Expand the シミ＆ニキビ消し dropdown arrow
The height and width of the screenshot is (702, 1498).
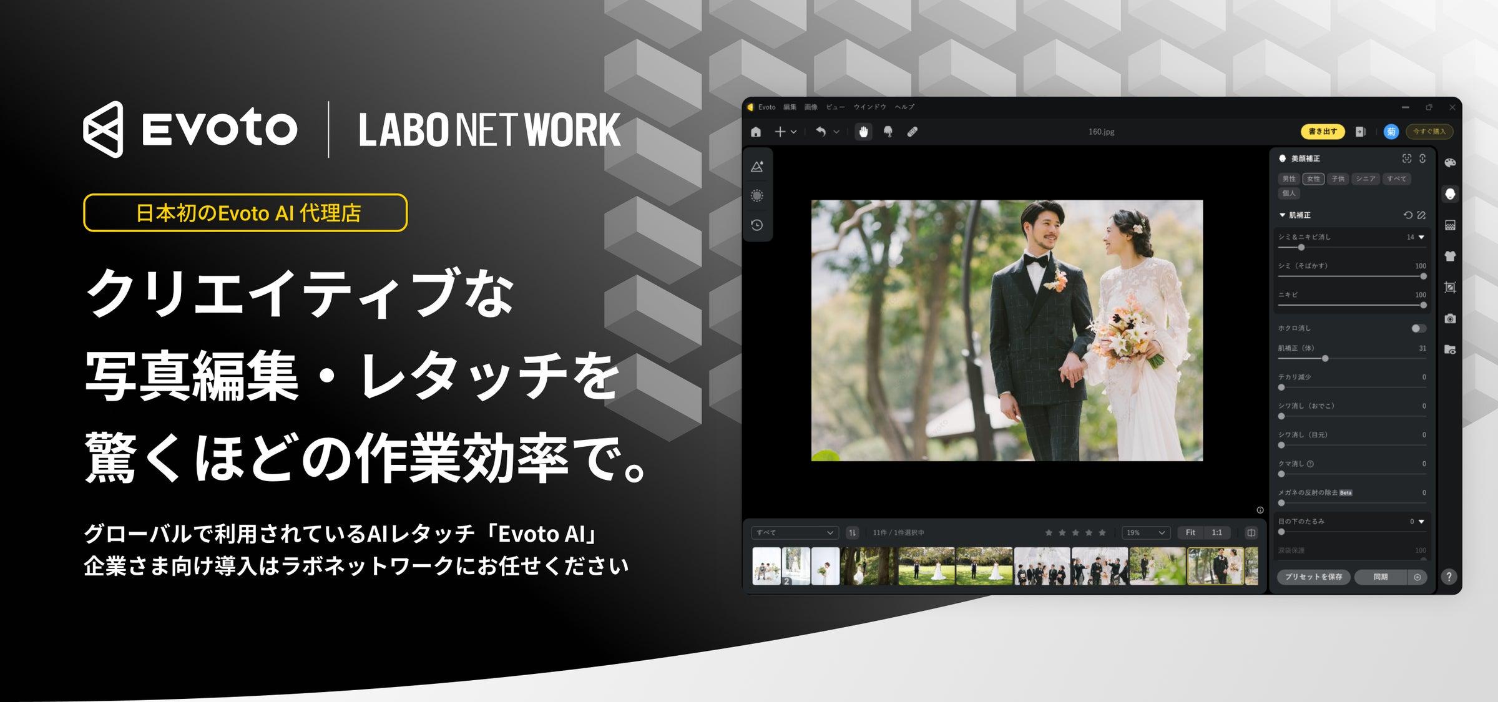(x=1422, y=237)
